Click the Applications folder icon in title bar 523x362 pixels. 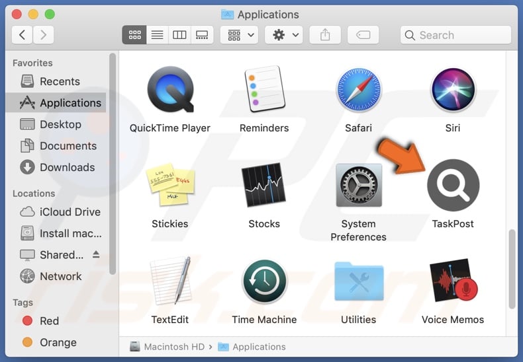tap(227, 15)
